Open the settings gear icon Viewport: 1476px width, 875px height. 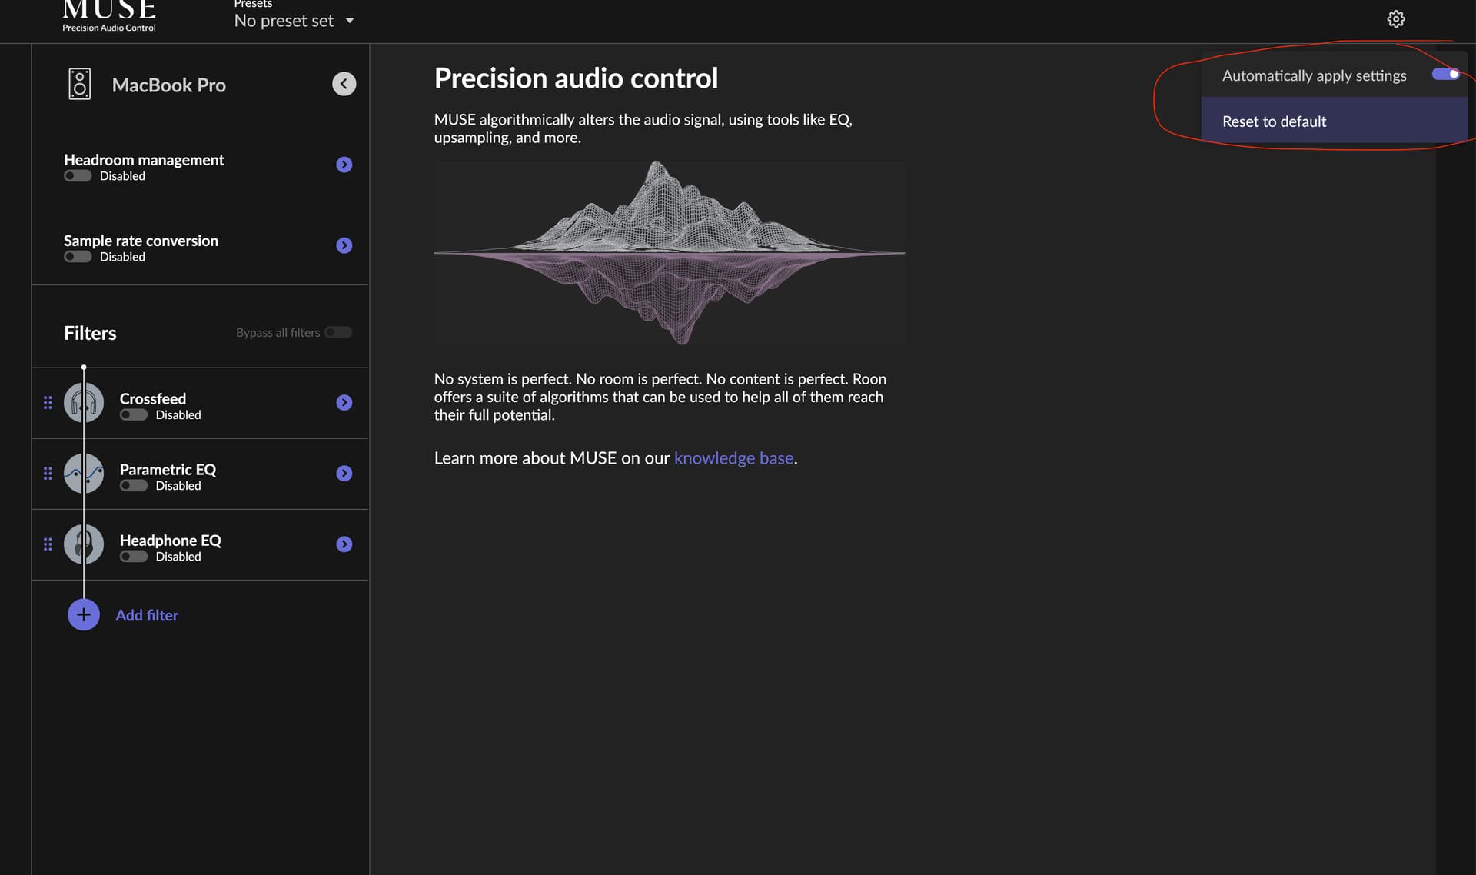(x=1395, y=19)
